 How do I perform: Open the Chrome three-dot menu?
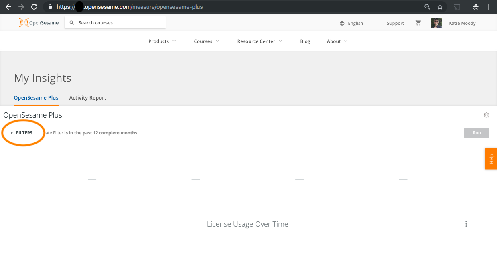tap(489, 7)
